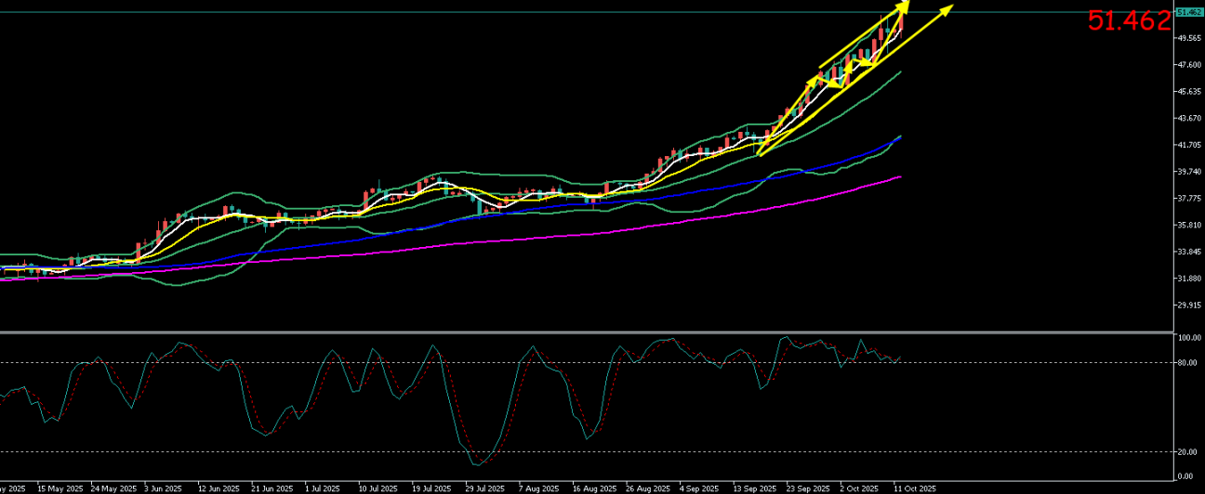Click the 29 Jul 2025 date label

[x=484, y=487]
